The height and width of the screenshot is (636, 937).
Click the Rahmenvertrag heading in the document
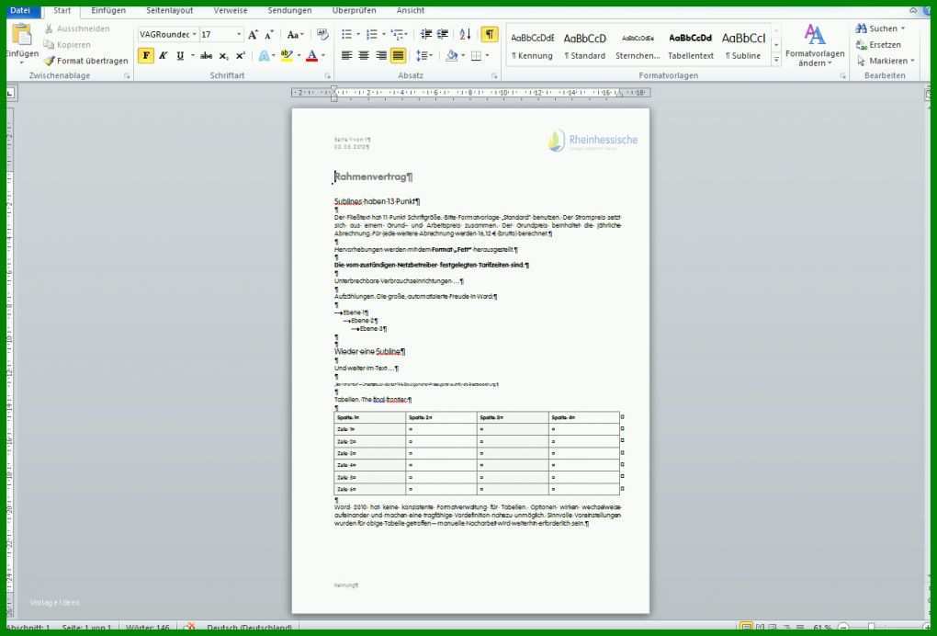pos(374,177)
